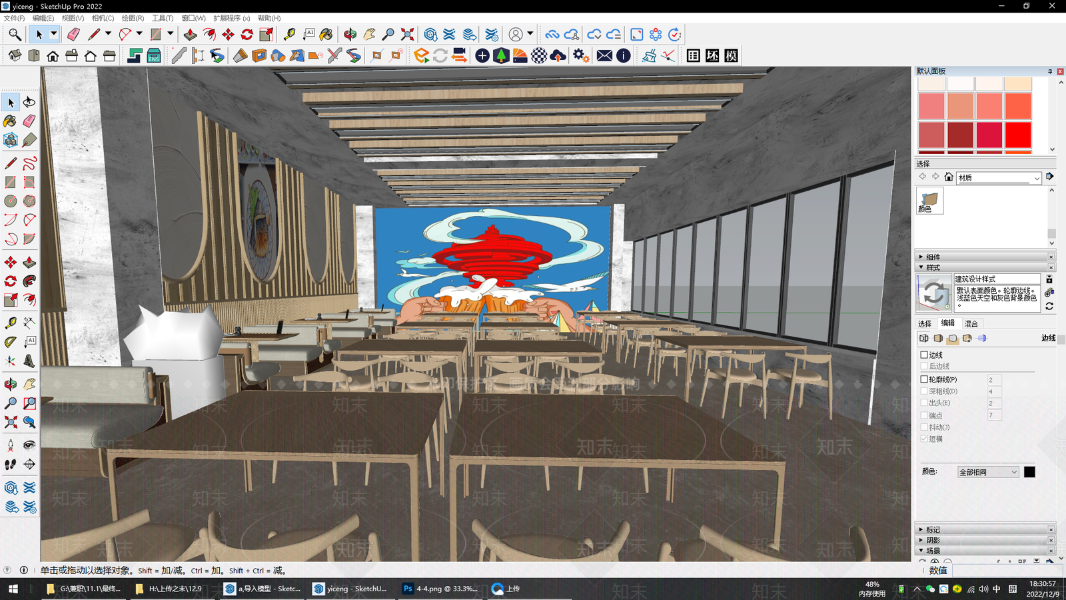This screenshot has height=600, width=1066.
Task: Click the Model Info icon
Action: 624,55
